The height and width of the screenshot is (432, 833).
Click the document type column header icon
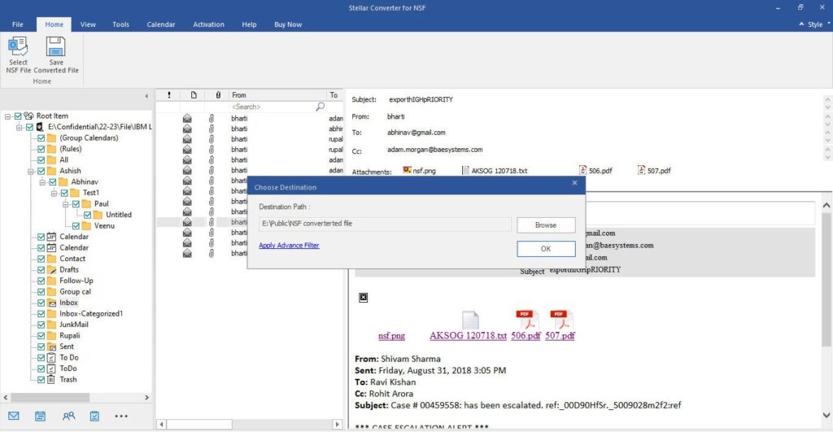click(194, 95)
